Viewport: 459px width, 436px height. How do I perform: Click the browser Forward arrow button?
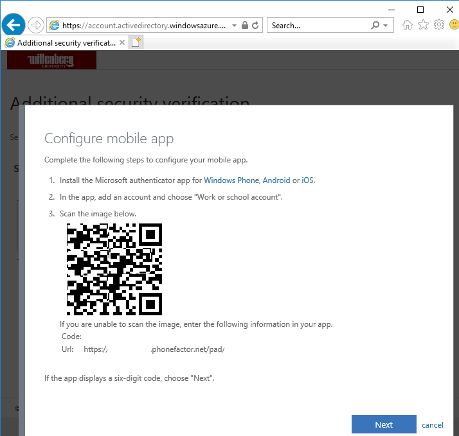click(36, 25)
